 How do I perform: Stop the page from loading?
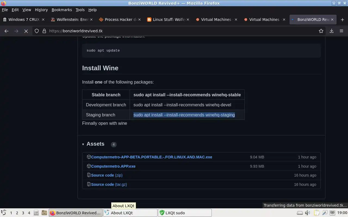[26, 31]
